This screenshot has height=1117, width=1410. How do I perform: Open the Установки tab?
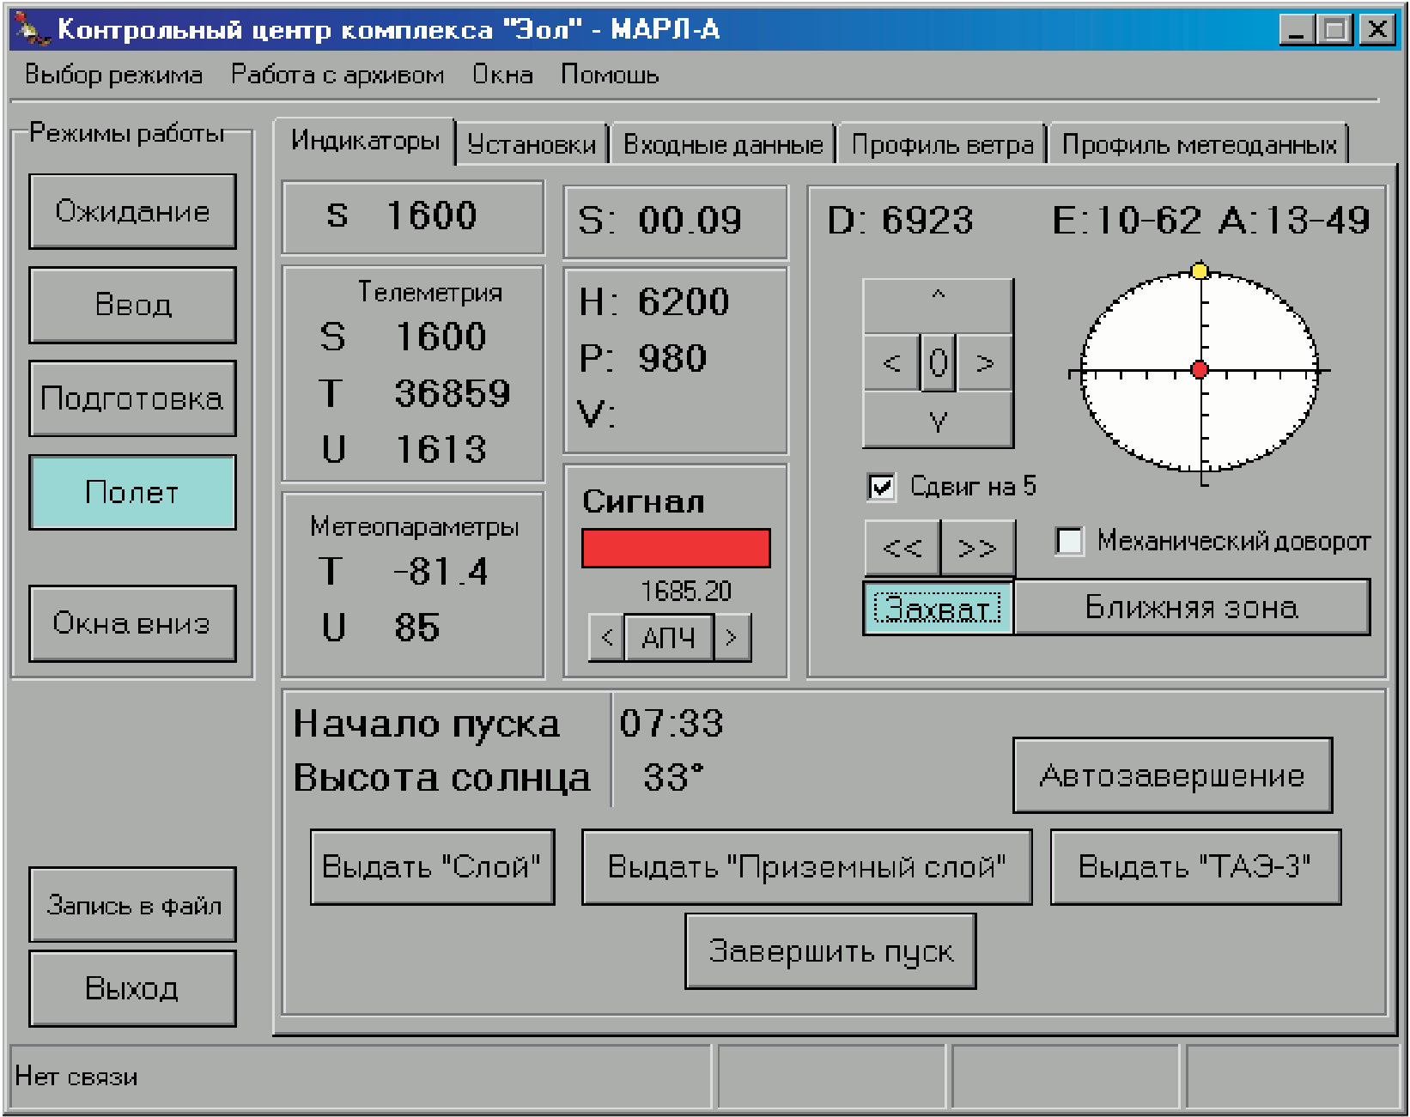pos(532,144)
